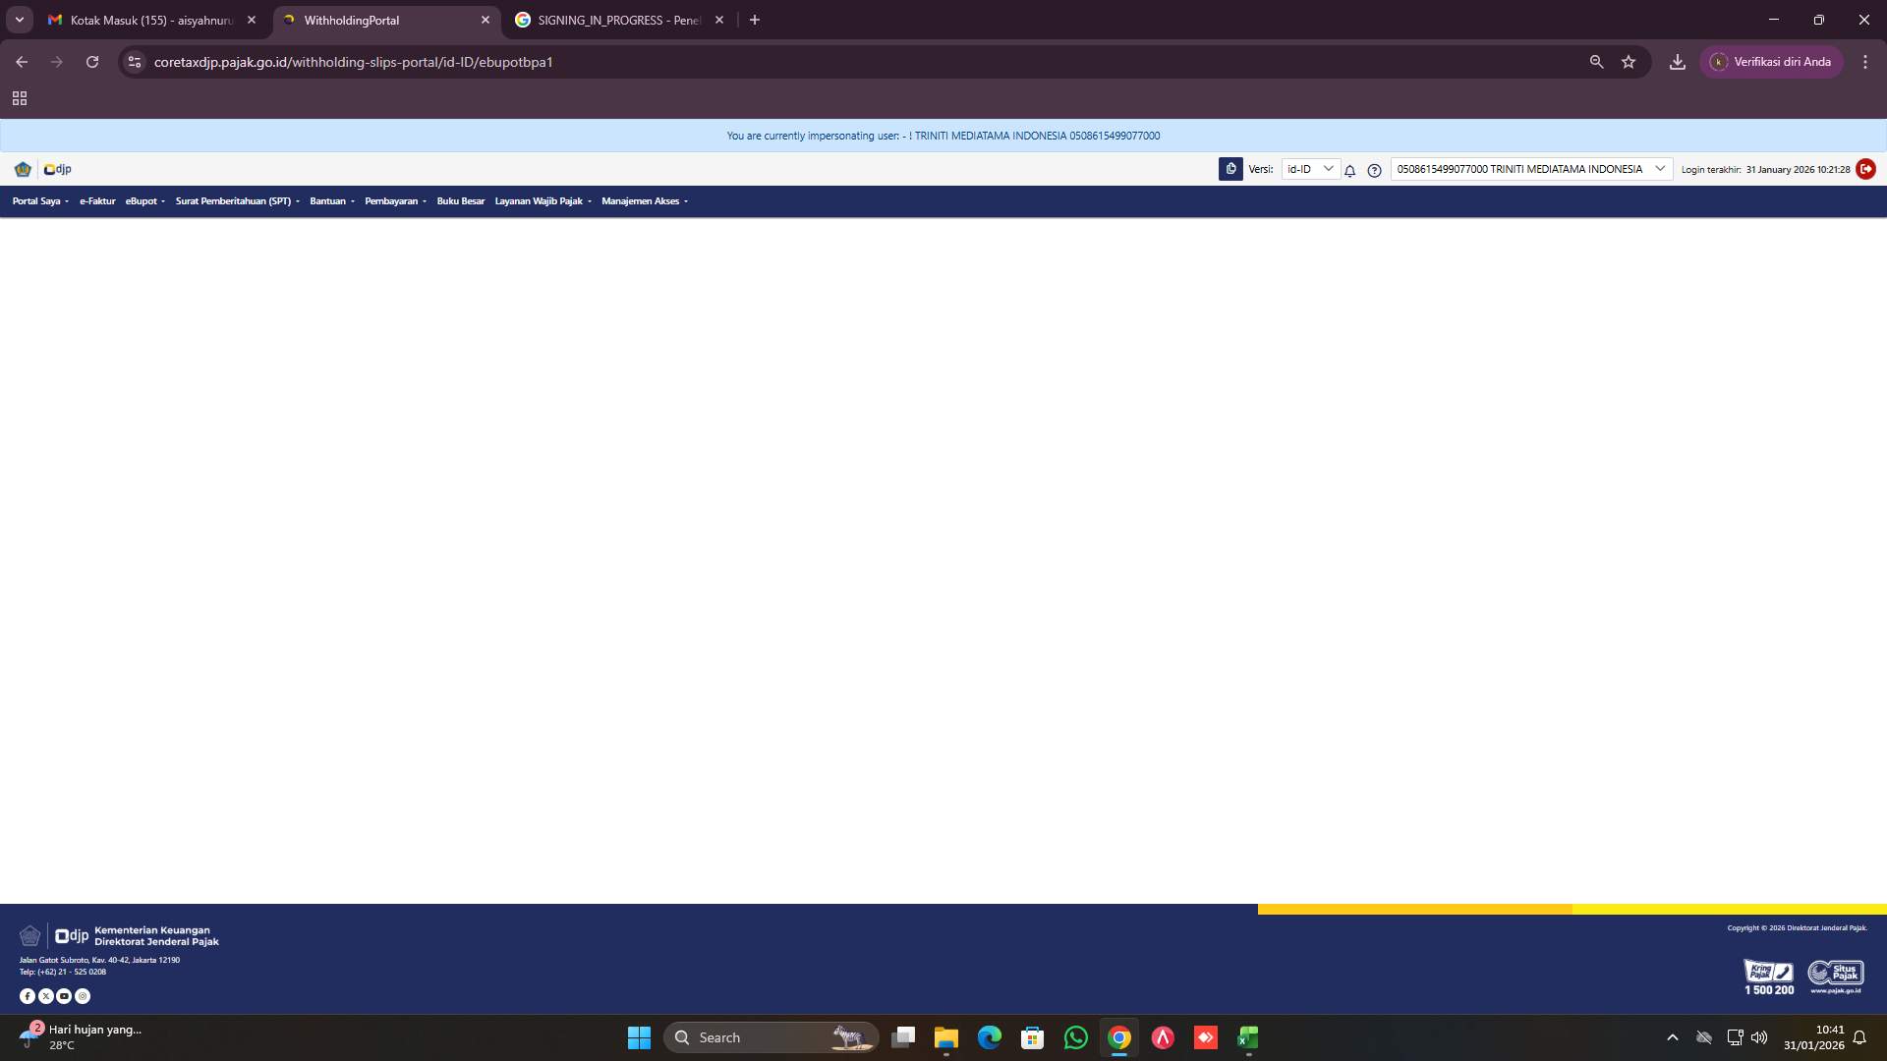This screenshot has width=1887, height=1061.
Task: Open the grid apps launcher below the toolbar
Action: tap(20, 98)
